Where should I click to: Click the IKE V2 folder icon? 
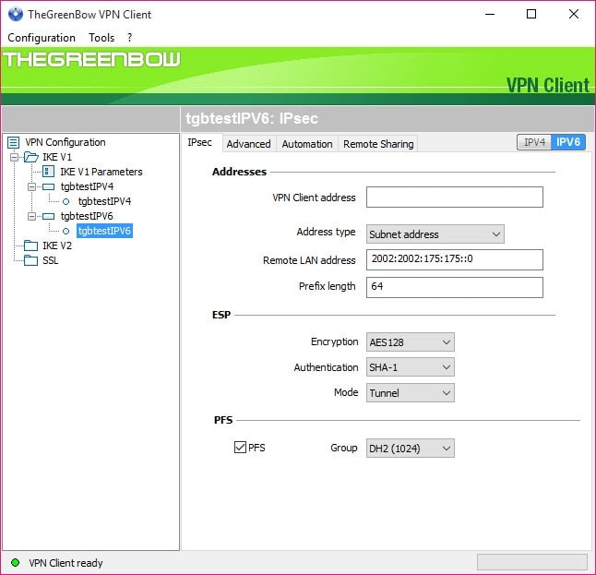pyautogui.click(x=30, y=246)
